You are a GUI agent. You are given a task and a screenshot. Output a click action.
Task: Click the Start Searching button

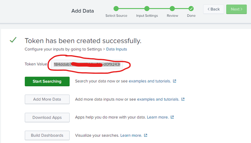coord(47,81)
